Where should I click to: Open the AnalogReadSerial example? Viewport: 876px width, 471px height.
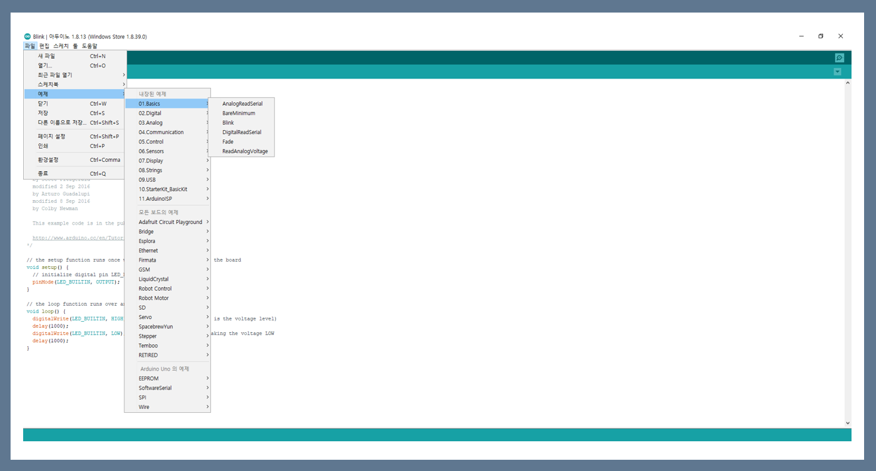(x=241, y=104)
